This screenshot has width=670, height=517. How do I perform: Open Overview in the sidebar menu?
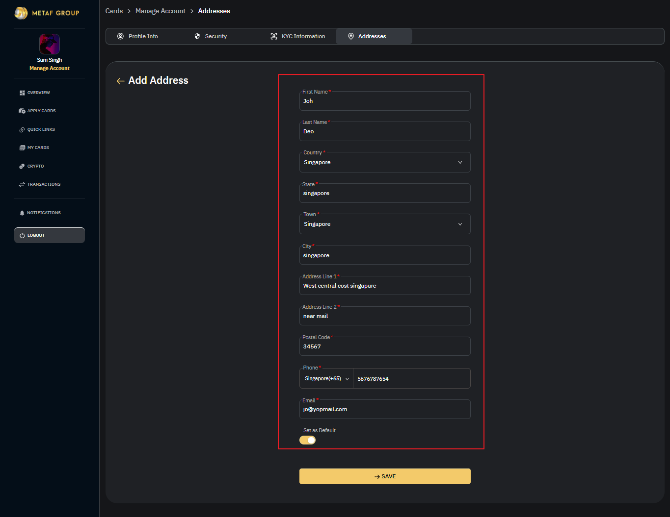pyautogui.click(x=39, y=93)
